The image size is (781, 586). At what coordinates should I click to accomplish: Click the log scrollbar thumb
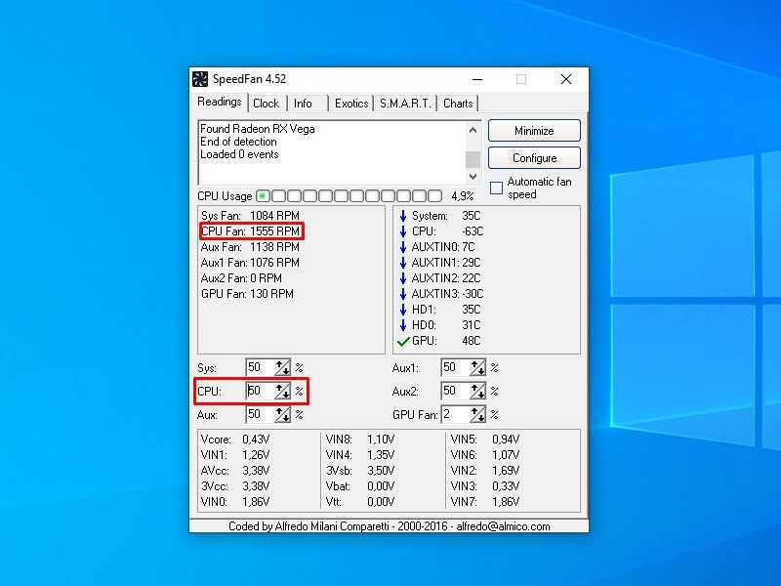click(x=473, y=159)
